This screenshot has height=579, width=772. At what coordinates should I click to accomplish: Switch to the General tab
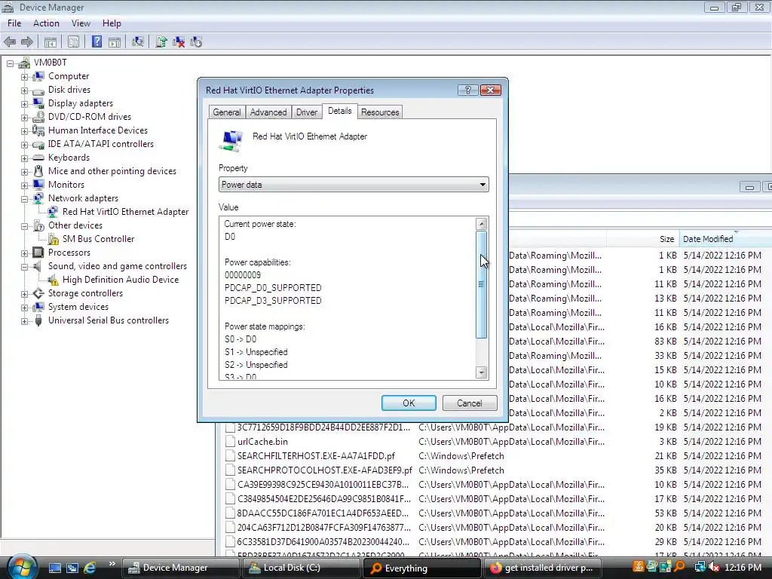pos(226,112)
